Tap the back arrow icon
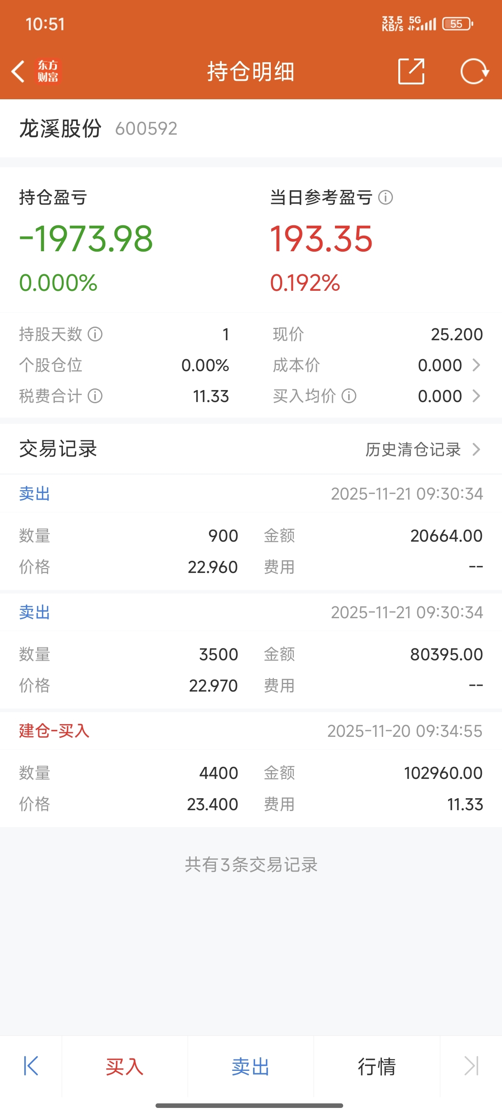 pyautogui.click(x=18, y=72)
